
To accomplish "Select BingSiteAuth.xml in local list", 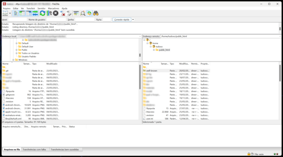I will 13,119.
